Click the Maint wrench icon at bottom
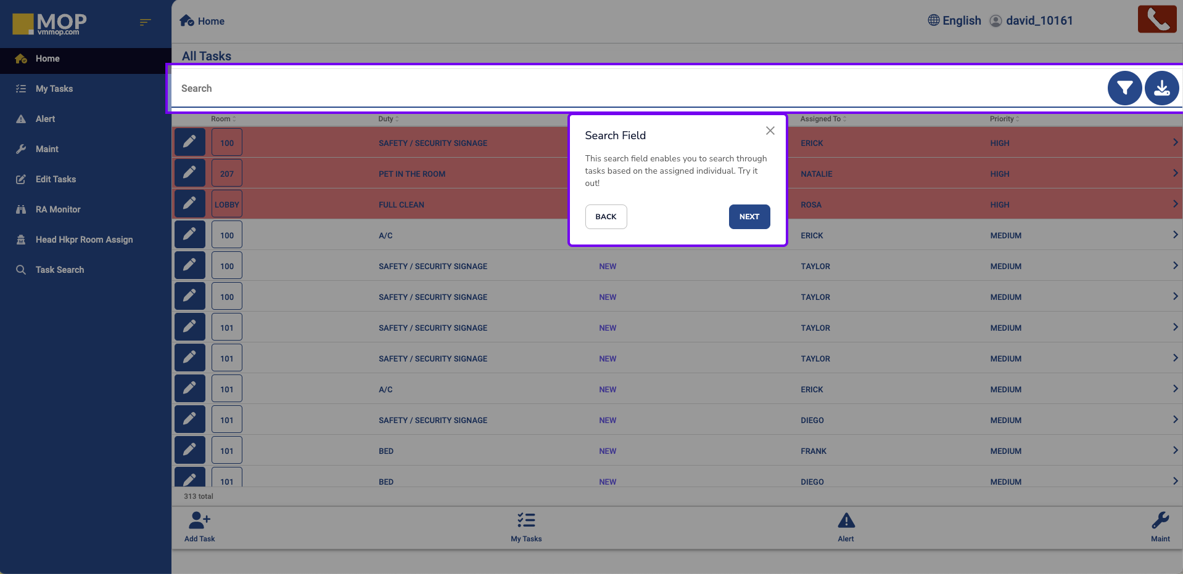This screenshot has height=574, width=1183. click(1160, 522)
